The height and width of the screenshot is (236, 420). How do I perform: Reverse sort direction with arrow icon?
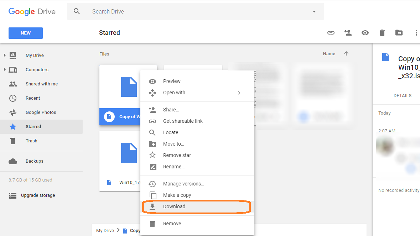pyautogui.click(x=346, y=54)
